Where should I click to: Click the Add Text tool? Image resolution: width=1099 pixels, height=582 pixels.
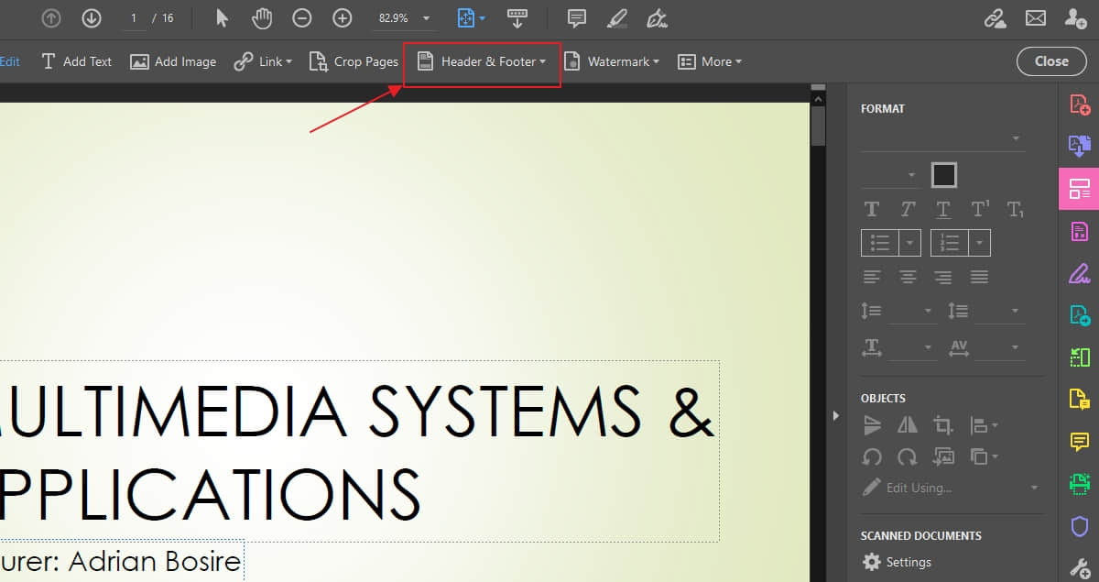pos(76,61)
